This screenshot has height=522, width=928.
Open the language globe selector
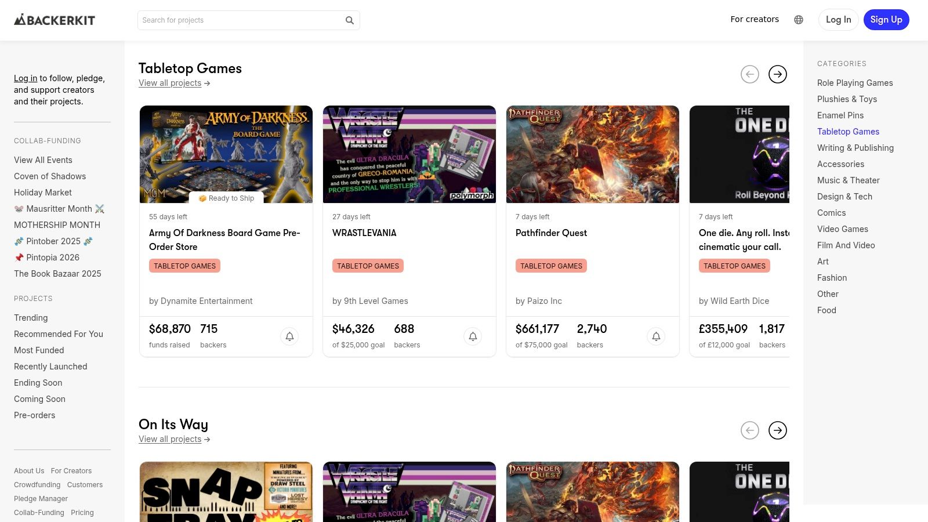click(799, 19)
